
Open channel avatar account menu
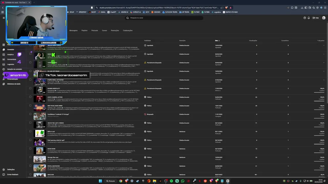point(324,18)
